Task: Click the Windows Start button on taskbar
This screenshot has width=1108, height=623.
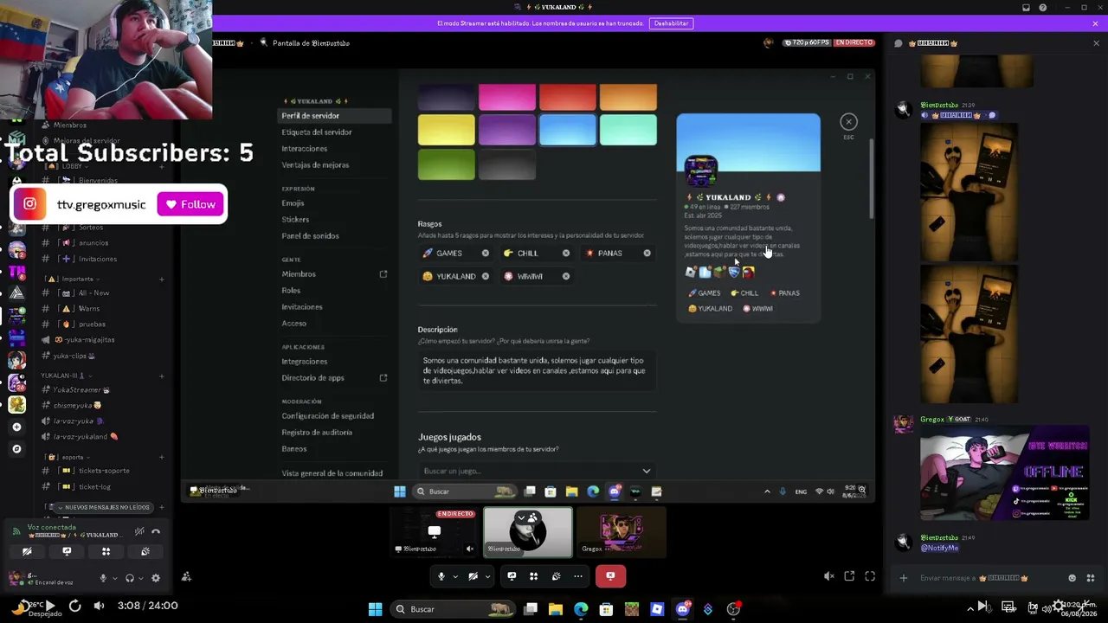Action: [x=375, y=609]
